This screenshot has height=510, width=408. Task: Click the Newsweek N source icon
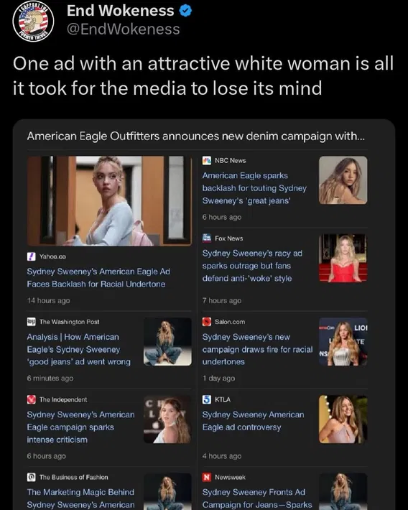click(207, 477)
